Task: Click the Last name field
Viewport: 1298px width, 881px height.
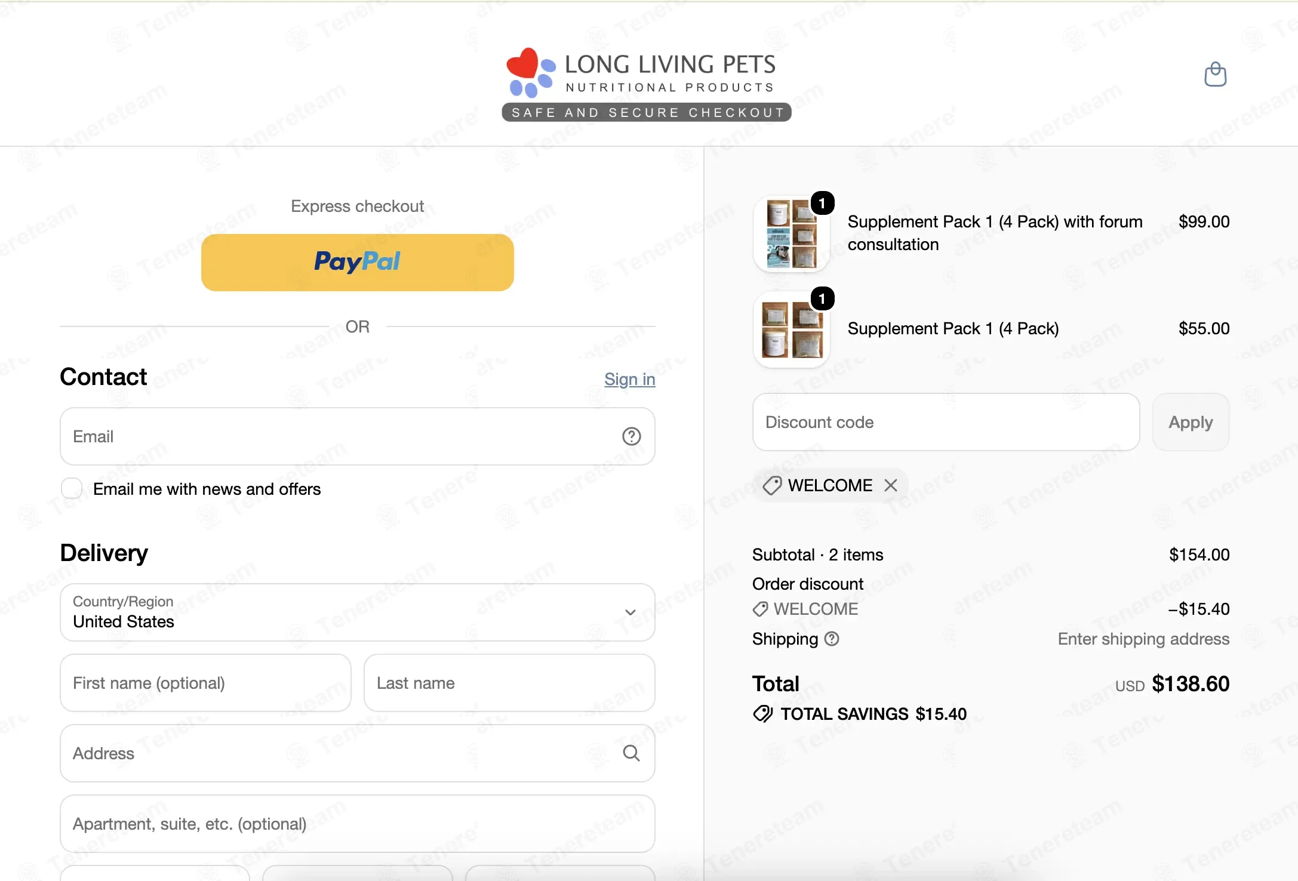Action: tap(509, 683)
